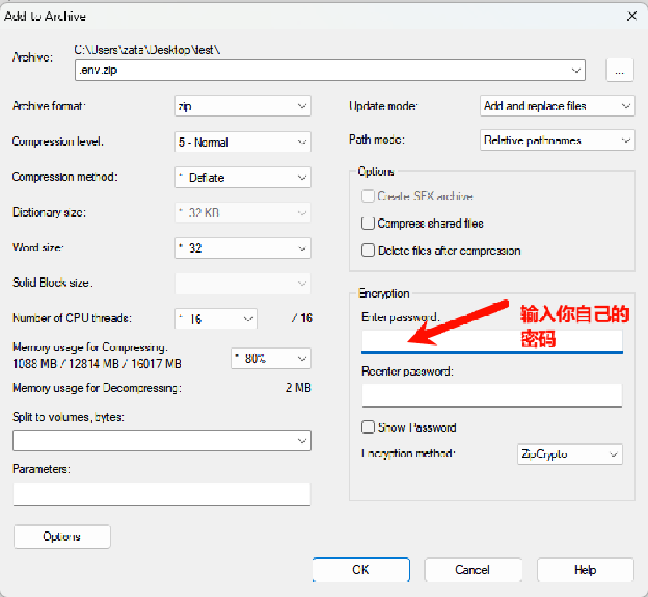Click the Cancel button
Screen dimensions: 648x597
[x=473, y=569]
